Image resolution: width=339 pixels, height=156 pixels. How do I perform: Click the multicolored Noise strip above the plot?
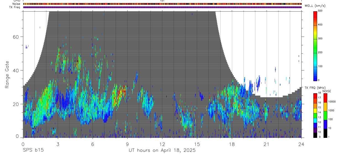coord(162,4)
